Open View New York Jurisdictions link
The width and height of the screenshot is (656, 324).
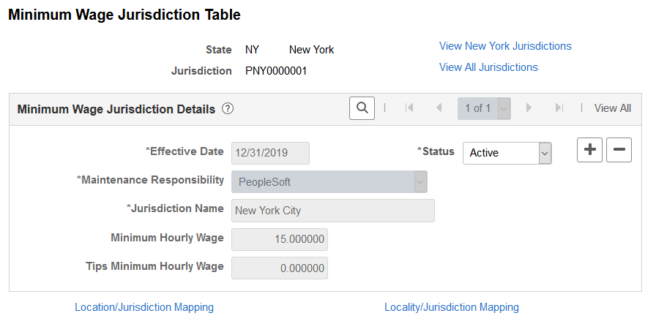click(x=505, y=46)
